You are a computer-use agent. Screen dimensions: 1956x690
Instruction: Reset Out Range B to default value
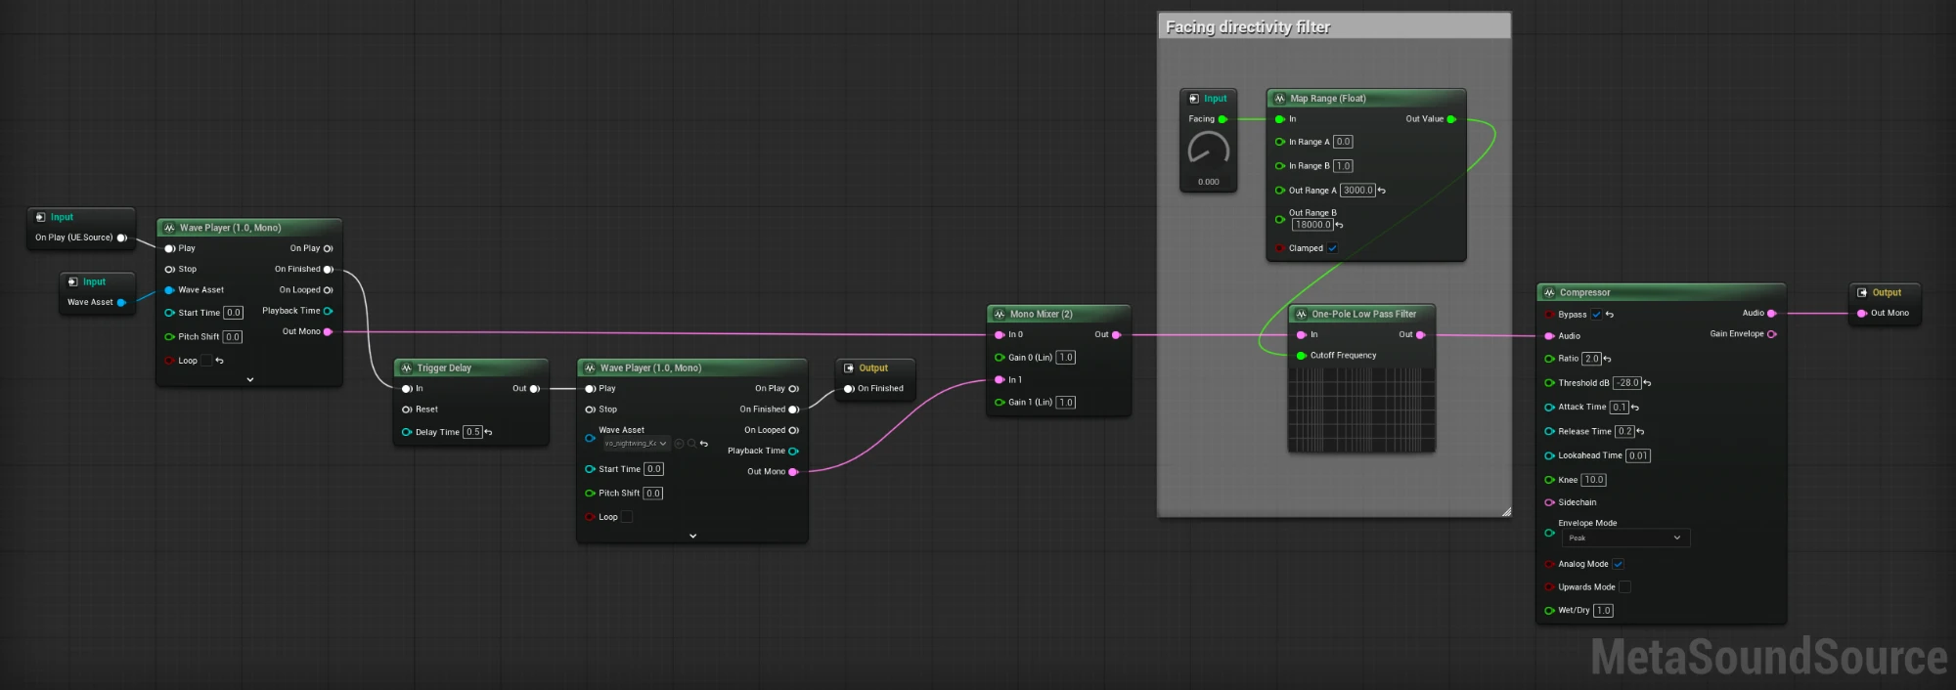[x=1339, y=225]
